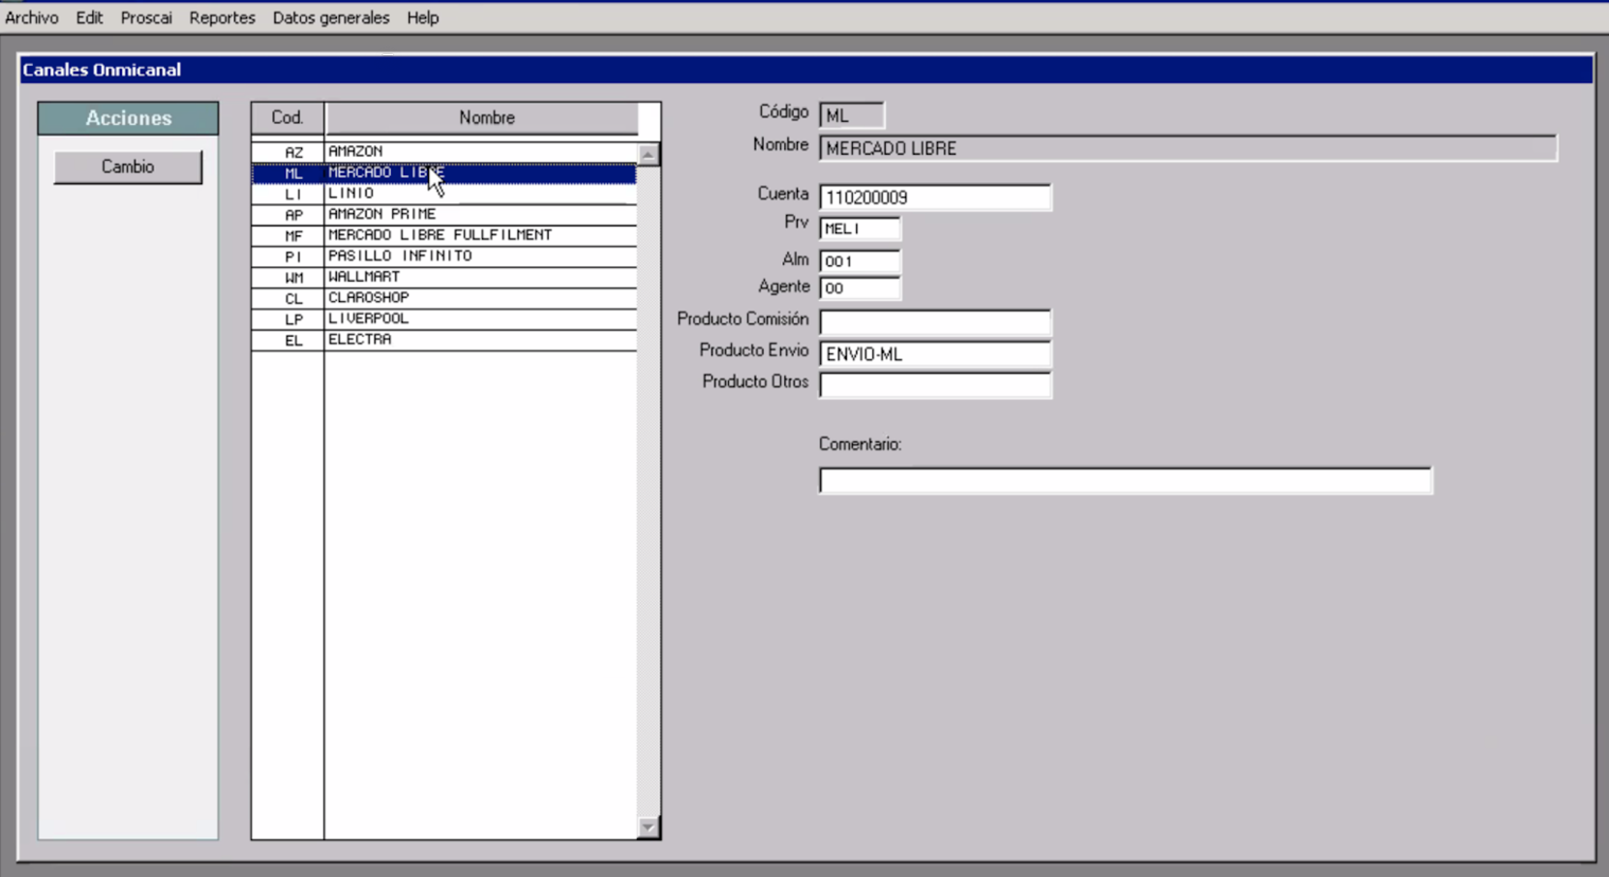Screen dimensions: 1609x877
Task: Select the WALLMART row
Action: point(444,277)
